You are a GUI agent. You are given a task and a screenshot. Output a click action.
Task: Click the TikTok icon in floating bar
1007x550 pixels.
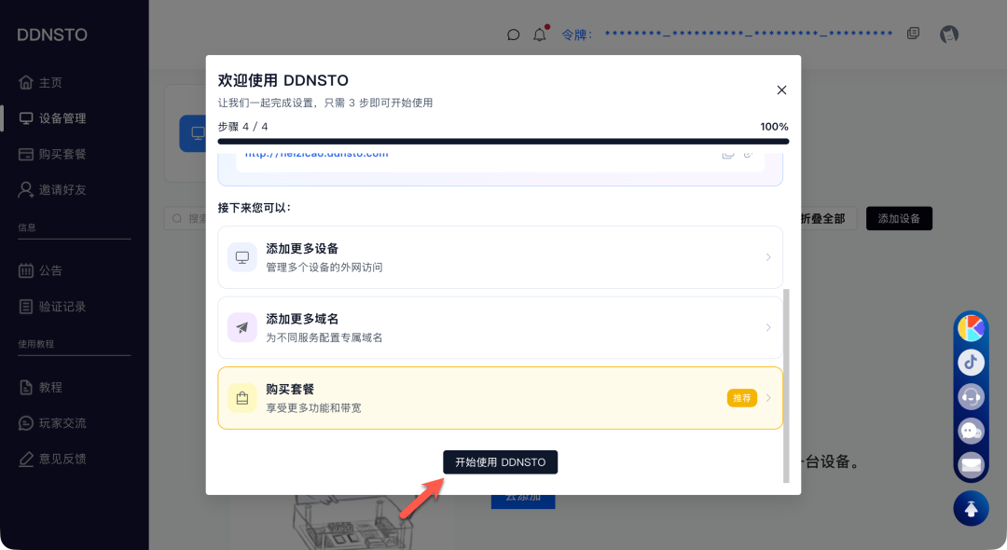971,363
